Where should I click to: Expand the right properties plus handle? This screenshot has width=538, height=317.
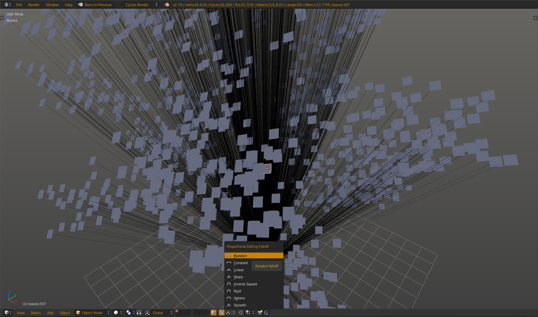click(535, 18)
